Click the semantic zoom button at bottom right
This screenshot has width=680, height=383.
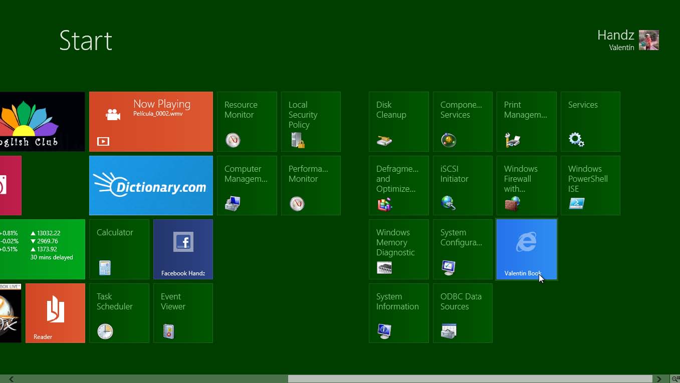(675, 379)
